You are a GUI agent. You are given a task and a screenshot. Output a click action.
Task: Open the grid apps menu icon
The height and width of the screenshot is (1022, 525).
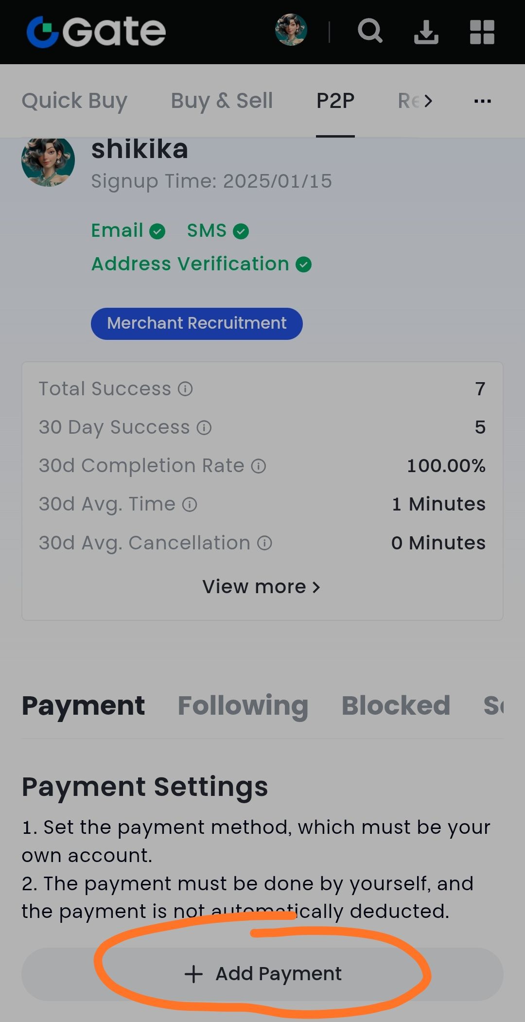pos(482,32)
